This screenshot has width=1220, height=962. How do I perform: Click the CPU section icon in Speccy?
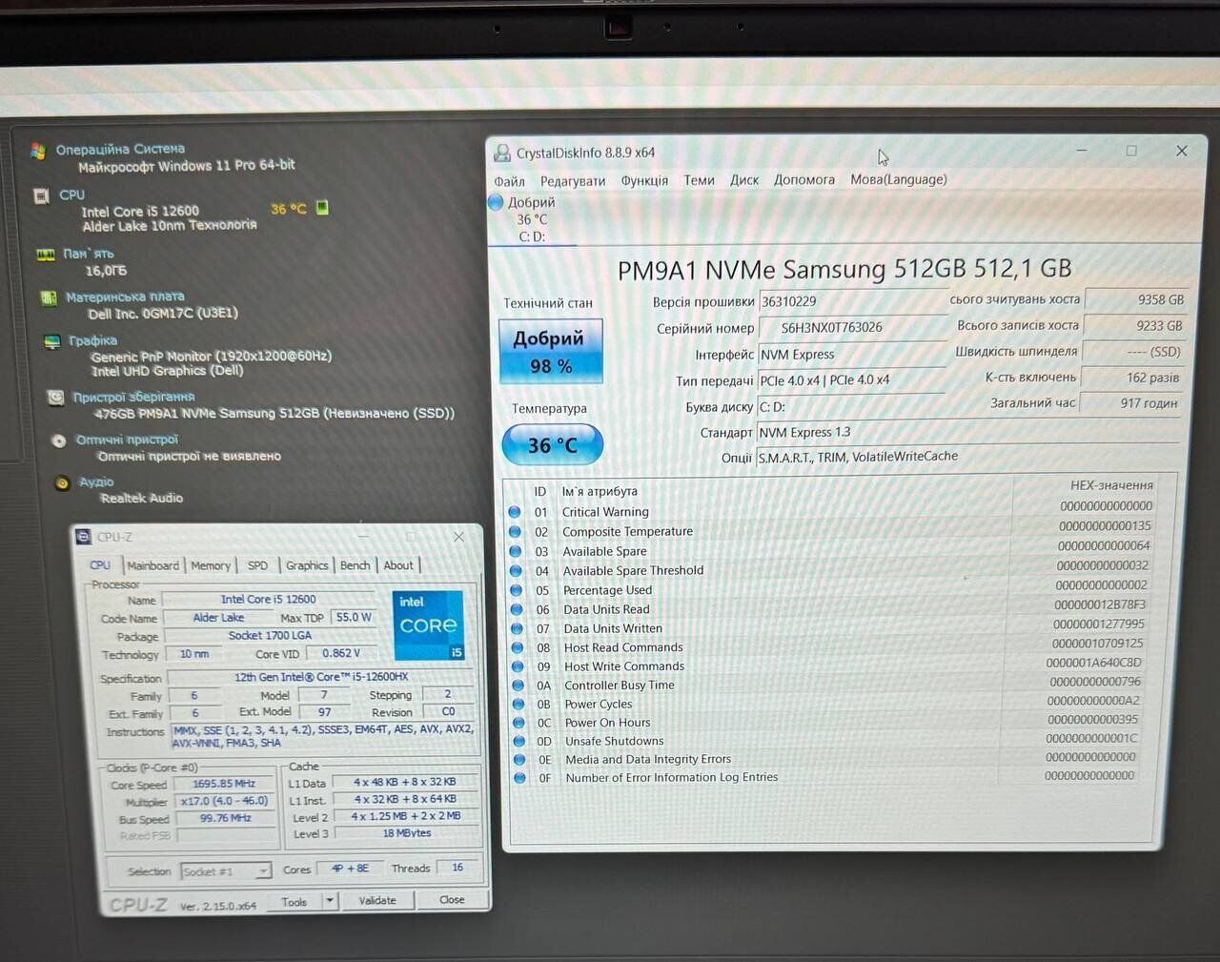point(42,196)
